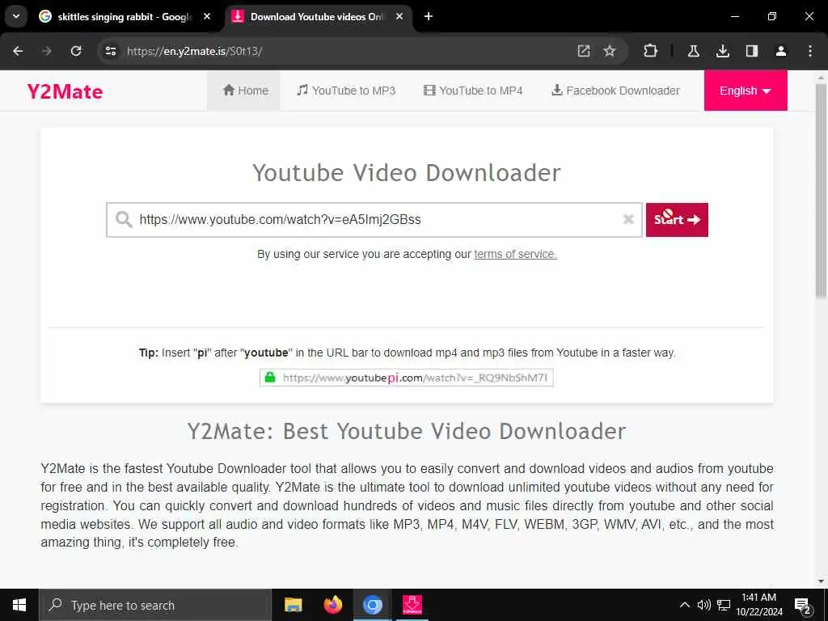Show browser downloads
Screen dimensions: 828x621
(x=722, y=51)
